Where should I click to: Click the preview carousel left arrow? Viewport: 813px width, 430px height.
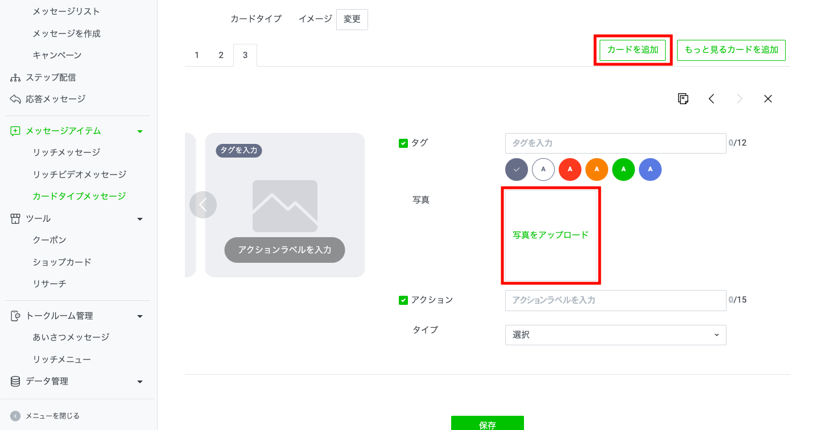coord(203,205)
